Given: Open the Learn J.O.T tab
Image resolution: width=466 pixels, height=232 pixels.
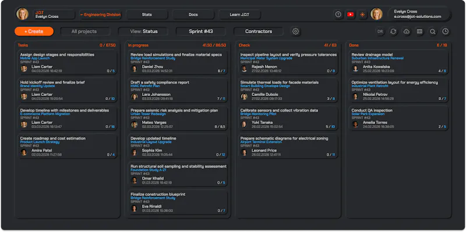Looking at the screenshot, I should coord(239,15).
